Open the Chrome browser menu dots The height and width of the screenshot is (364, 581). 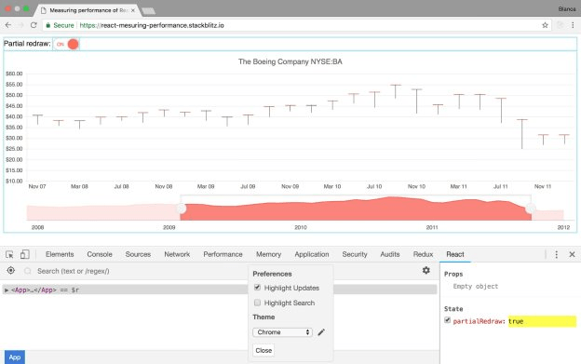(573, 25)
